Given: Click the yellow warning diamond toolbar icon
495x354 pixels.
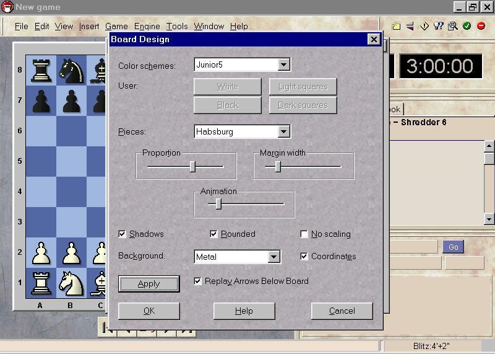Looking at the screenshot, I should point(424,26).
